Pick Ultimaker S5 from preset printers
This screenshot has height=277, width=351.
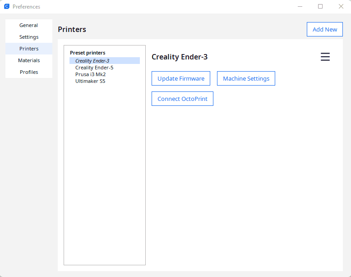tap(105, 81)
